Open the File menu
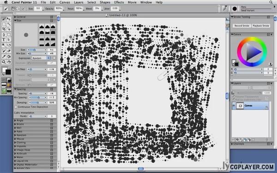 [43, 2]
